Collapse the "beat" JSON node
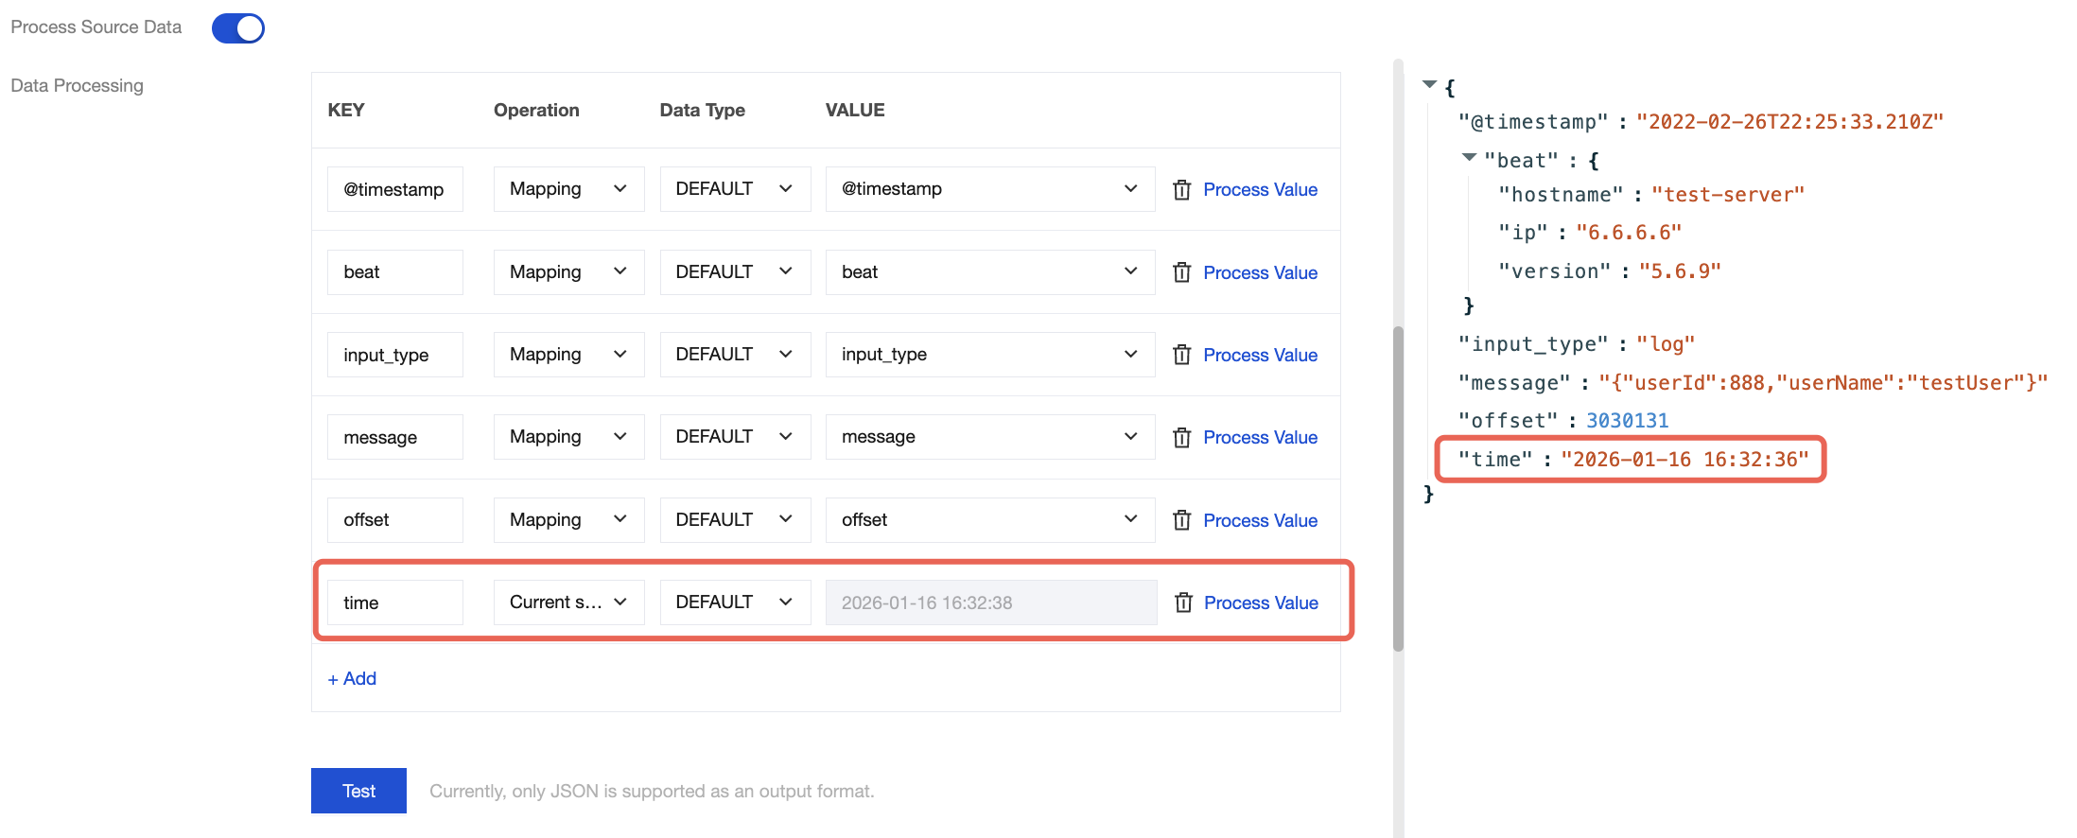The height and width of the screenshot is (838, 2077). coord(1469,158)
